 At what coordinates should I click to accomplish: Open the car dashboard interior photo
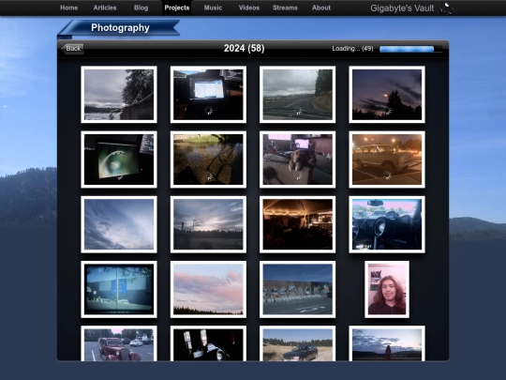387,224
